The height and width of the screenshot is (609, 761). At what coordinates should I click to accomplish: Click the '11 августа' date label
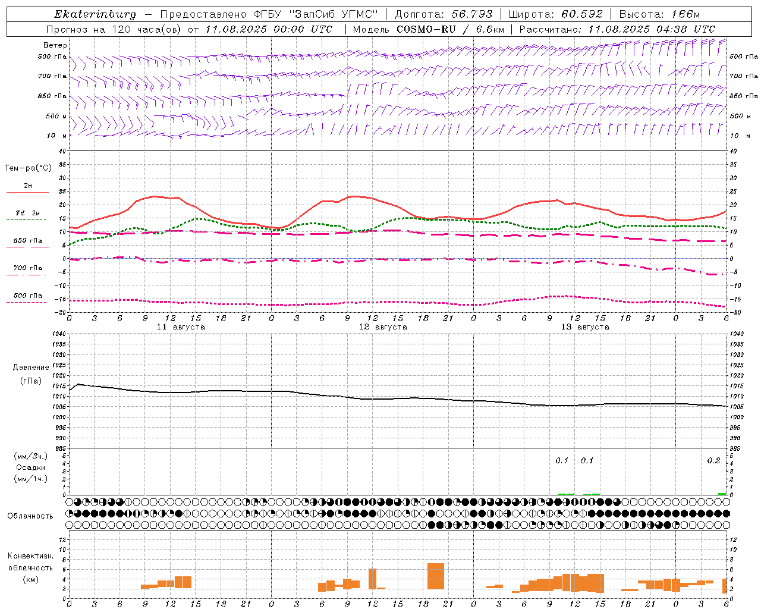point(181,327)
